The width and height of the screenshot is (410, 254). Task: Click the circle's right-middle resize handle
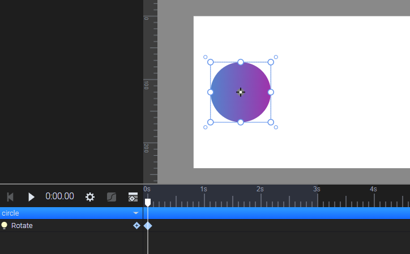[271, 92]
